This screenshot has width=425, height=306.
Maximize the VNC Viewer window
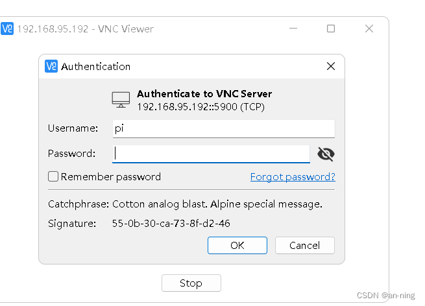coord(331,29)
